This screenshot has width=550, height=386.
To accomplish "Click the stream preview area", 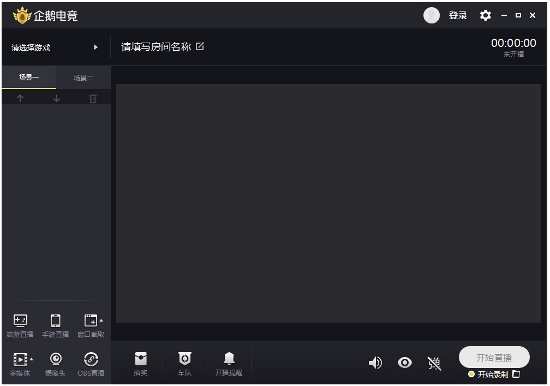I will pos(328,203).
